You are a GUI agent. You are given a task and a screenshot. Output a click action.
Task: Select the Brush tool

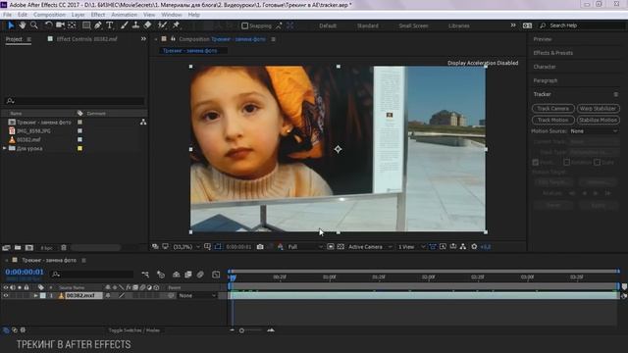[x=125, y=25]
